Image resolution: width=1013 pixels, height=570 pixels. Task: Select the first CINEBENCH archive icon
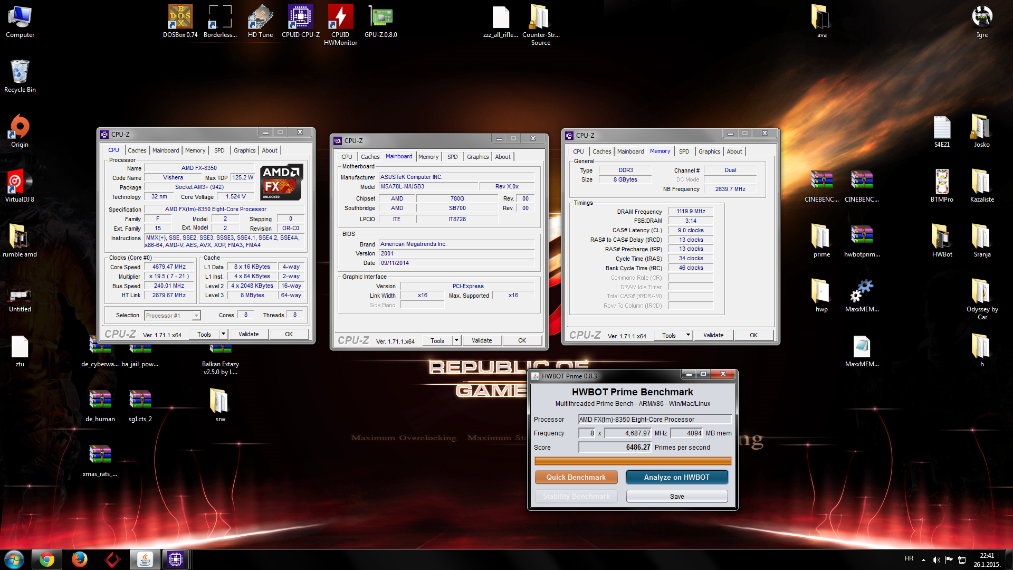coord(821,186)
